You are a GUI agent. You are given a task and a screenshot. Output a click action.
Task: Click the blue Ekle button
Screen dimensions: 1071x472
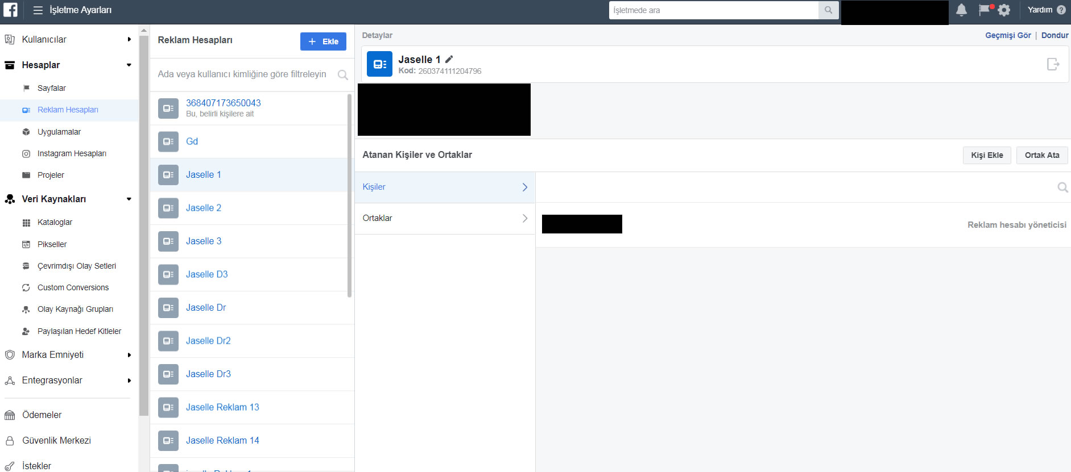[x=323, y=41]
